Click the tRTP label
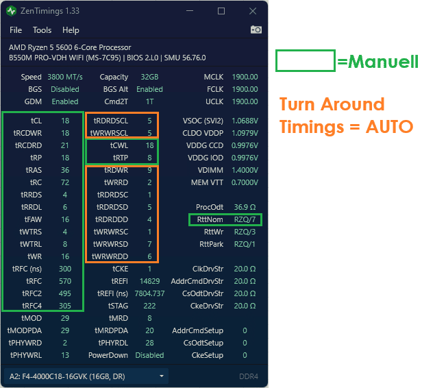The width and height of the screenshot is (422, 388). click(x=121, y=158)
